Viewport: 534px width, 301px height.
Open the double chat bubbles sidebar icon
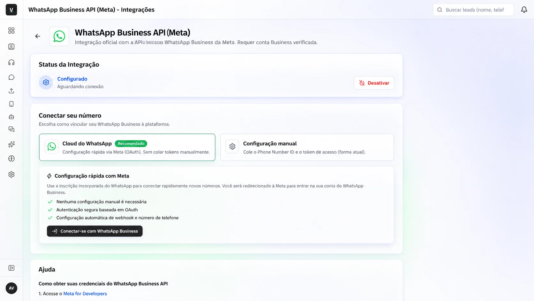(11, 129)
